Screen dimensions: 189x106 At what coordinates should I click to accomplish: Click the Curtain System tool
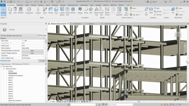pos(62,11)
